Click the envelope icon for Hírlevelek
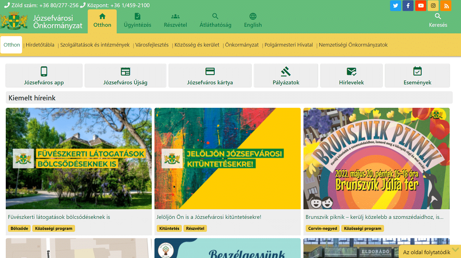Screen dimensions: 461x258 tap(352, 71)
